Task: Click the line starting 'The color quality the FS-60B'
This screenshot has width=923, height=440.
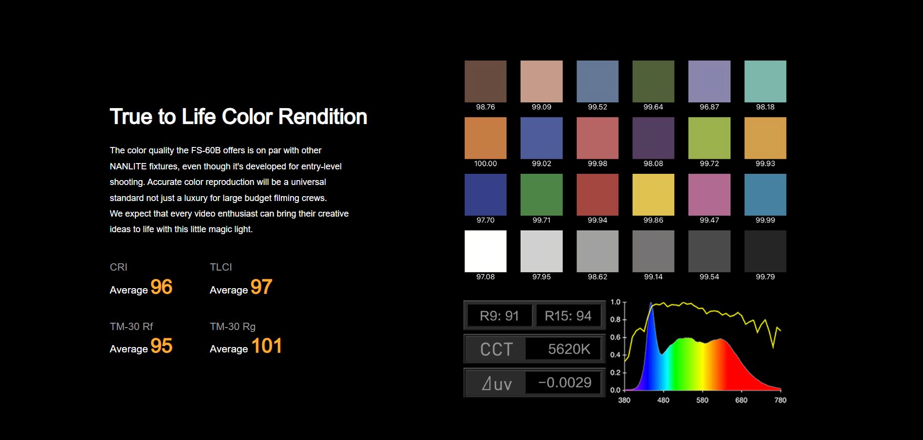Action: coord(216,150)
